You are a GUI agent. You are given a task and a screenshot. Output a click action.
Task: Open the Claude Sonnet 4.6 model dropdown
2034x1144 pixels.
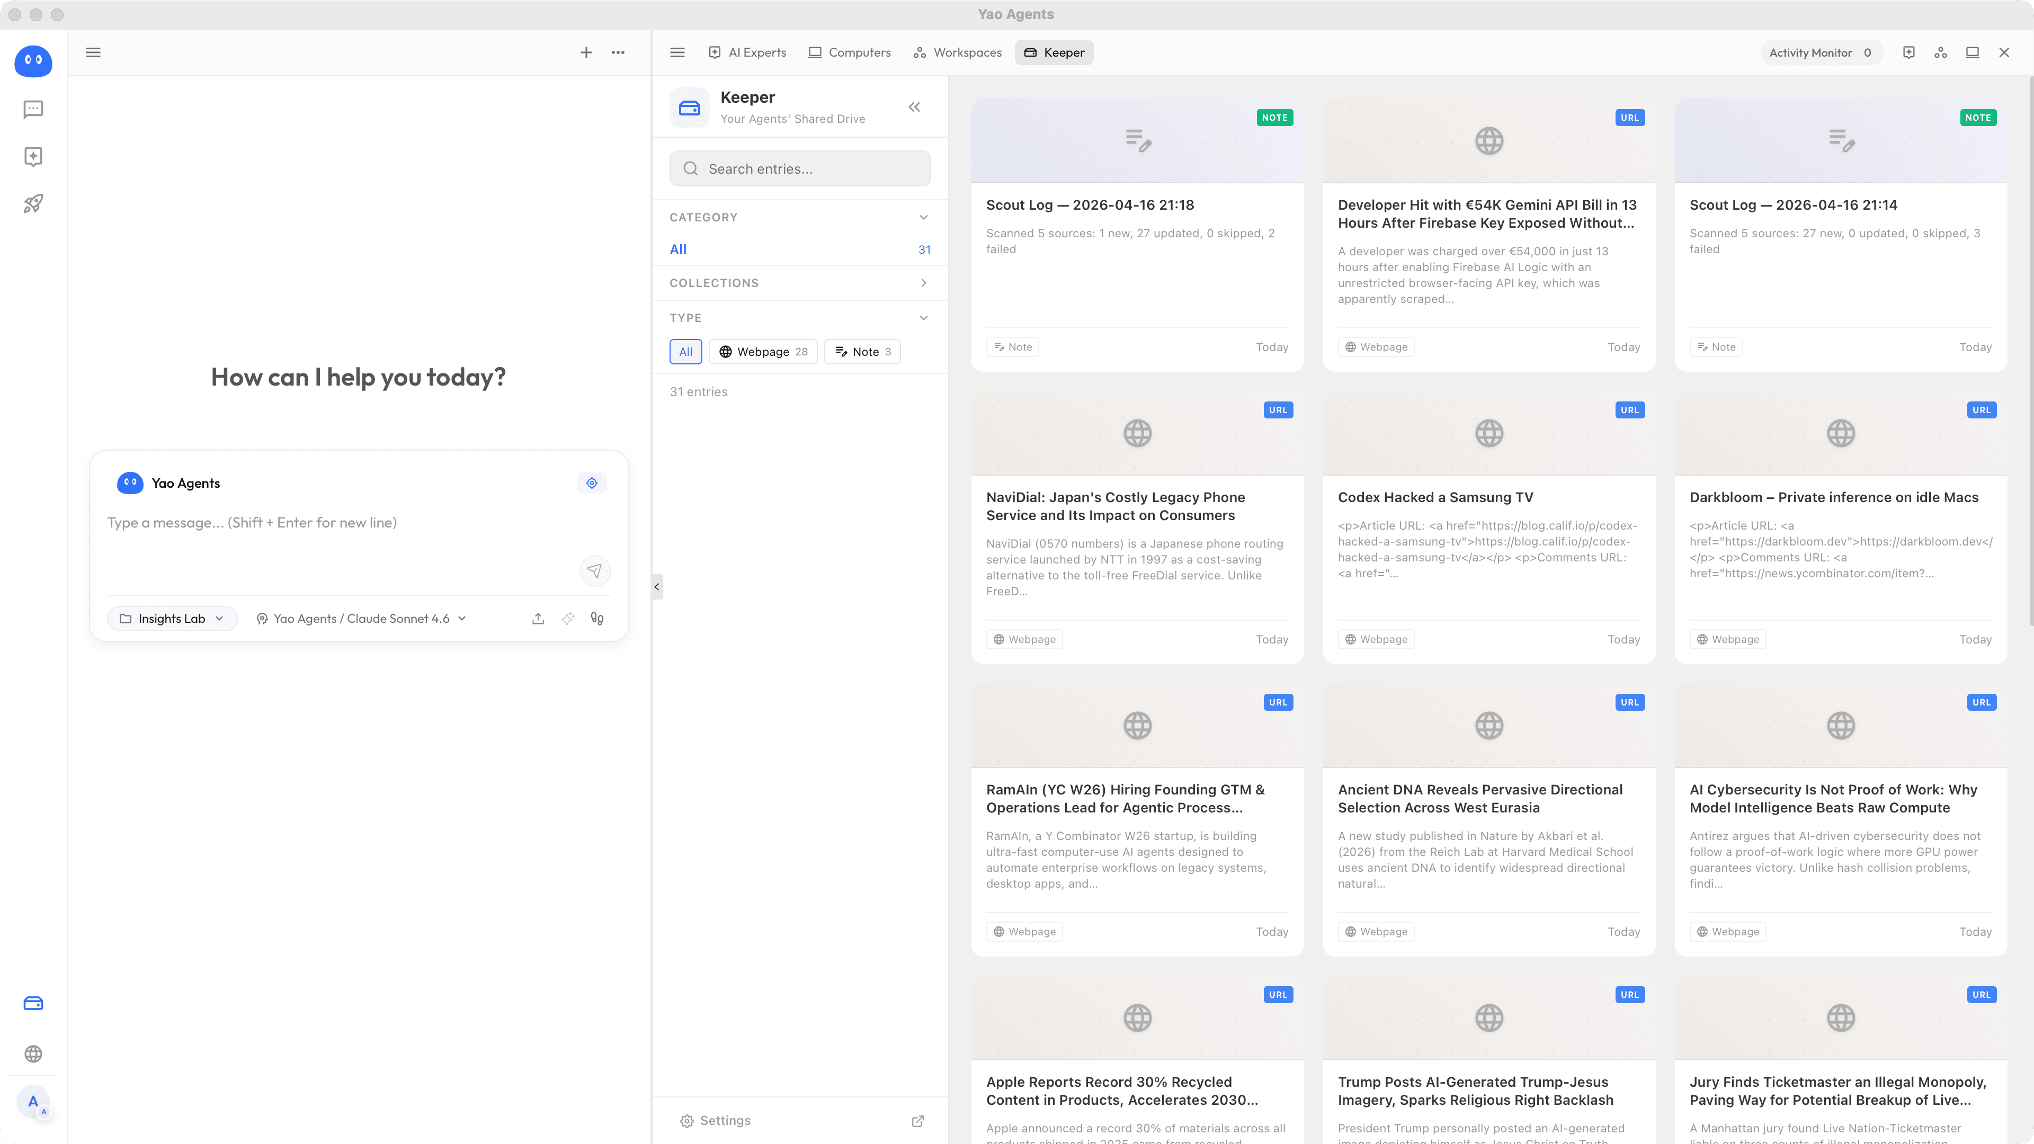362,619
